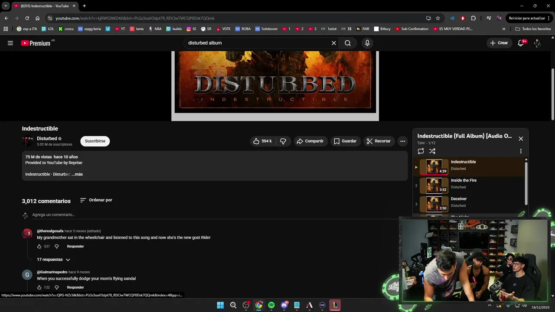555x312 pixels.
Task: Open the Disturbed channel link
Action: 47,139
